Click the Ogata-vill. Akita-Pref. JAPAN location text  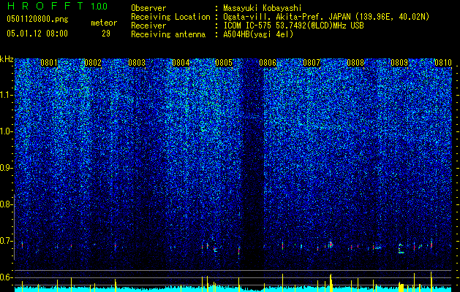coord(326,18)
